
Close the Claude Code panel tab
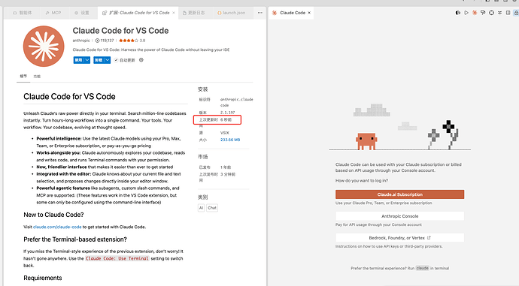309,13
